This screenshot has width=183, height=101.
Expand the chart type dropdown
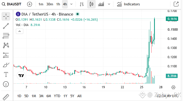[109, 4]
